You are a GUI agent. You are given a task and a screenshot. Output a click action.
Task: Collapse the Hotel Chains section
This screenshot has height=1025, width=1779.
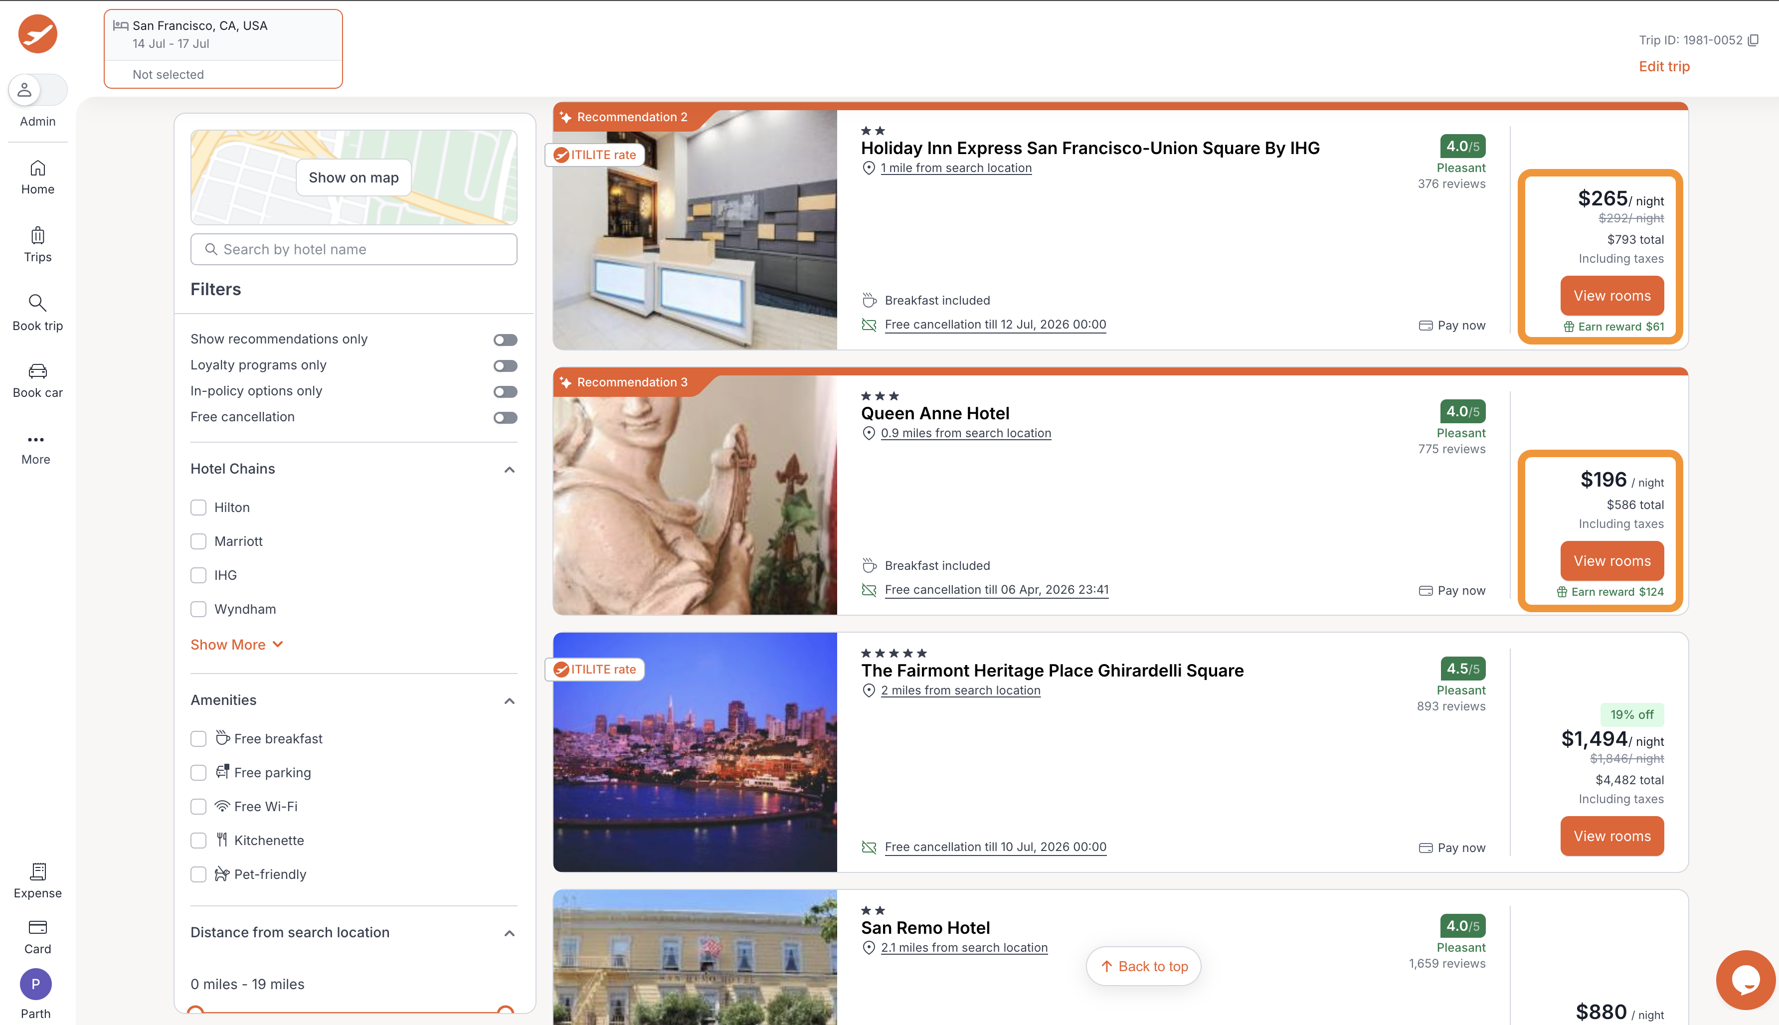click(509, 470)
